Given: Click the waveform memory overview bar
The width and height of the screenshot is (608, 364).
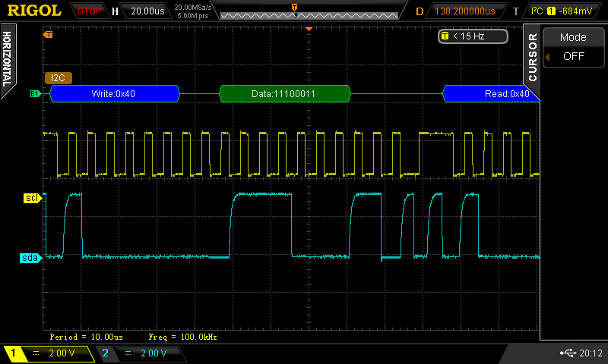Looking at the screenshot, I should pyautogui.click(x=309, y=15).
